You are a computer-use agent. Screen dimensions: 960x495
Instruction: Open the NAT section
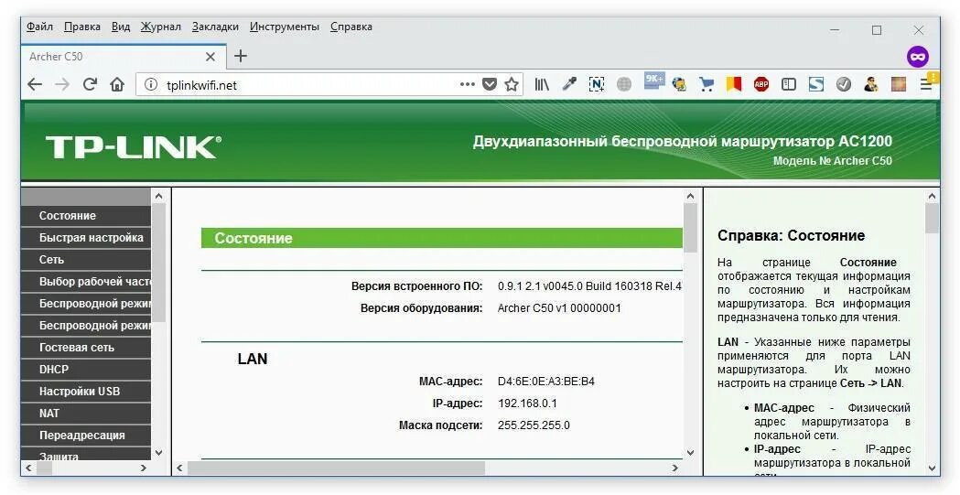(86, 413)
